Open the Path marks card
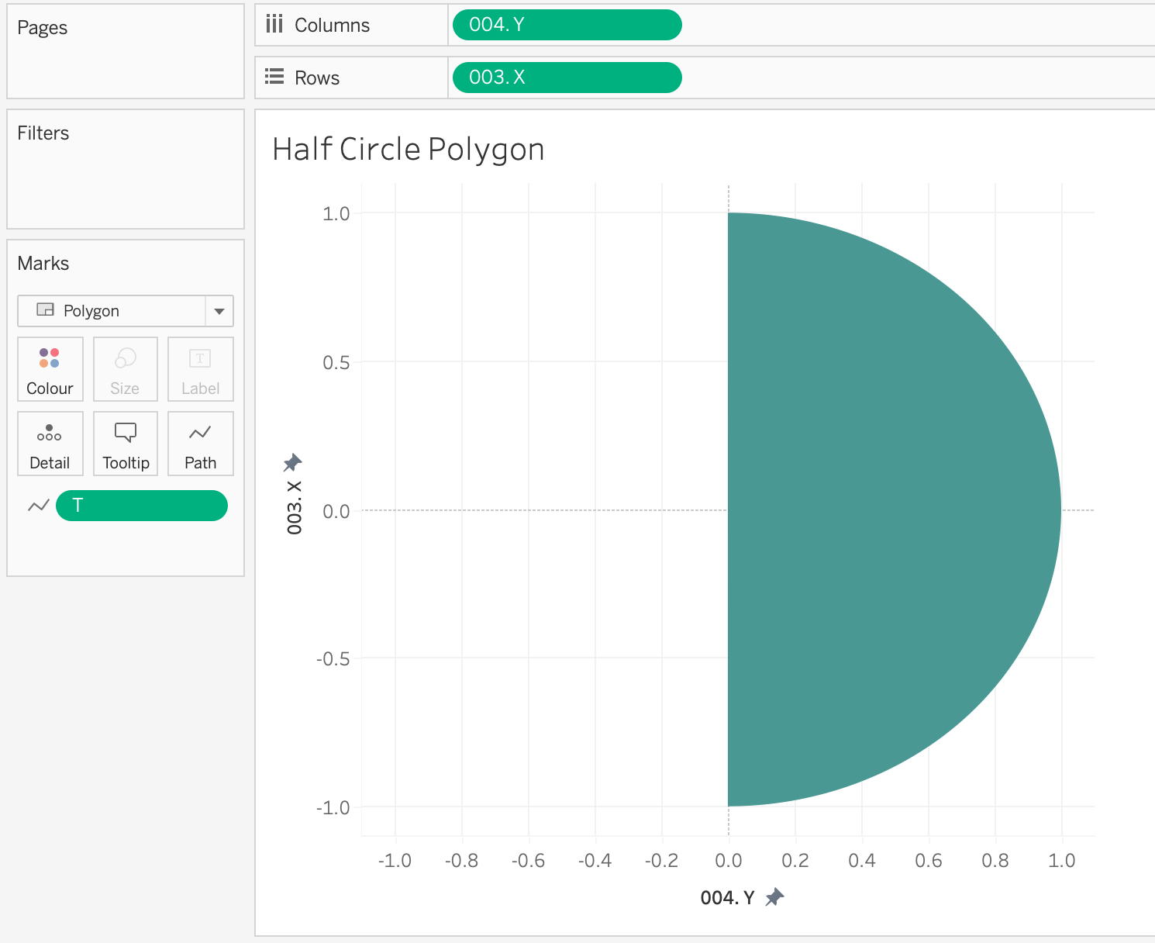Screen dimensions: 1155x943 [x=200, y=444]
